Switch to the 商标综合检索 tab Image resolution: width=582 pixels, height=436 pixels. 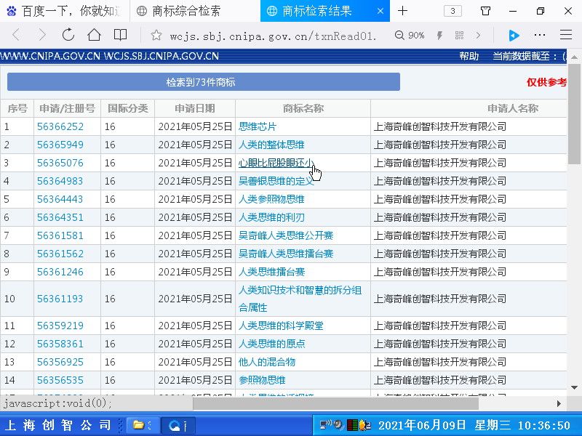[186, 11]
